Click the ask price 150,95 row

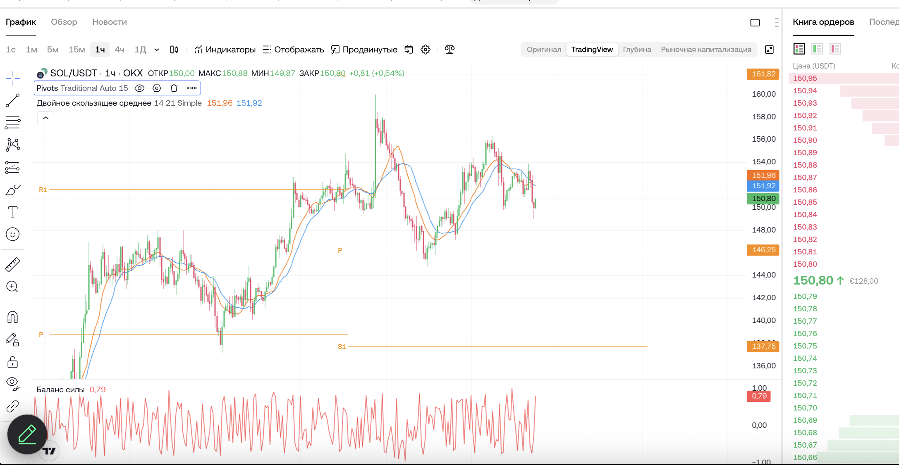(x=844, y=78)
